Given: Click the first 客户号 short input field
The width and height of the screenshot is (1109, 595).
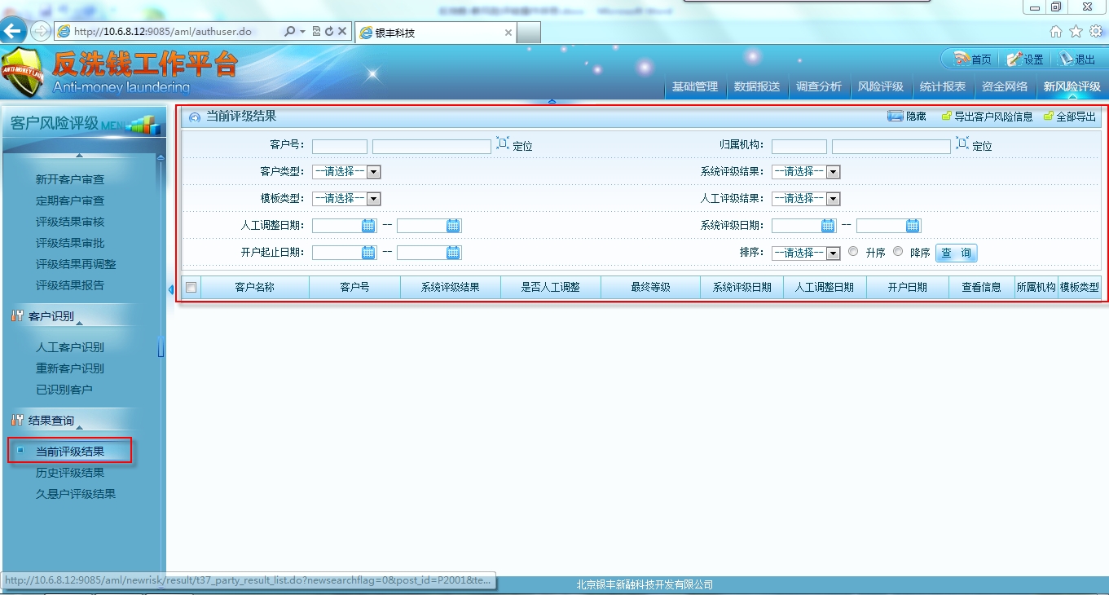Looking at the screenshot, I should [x=340, y=147].
